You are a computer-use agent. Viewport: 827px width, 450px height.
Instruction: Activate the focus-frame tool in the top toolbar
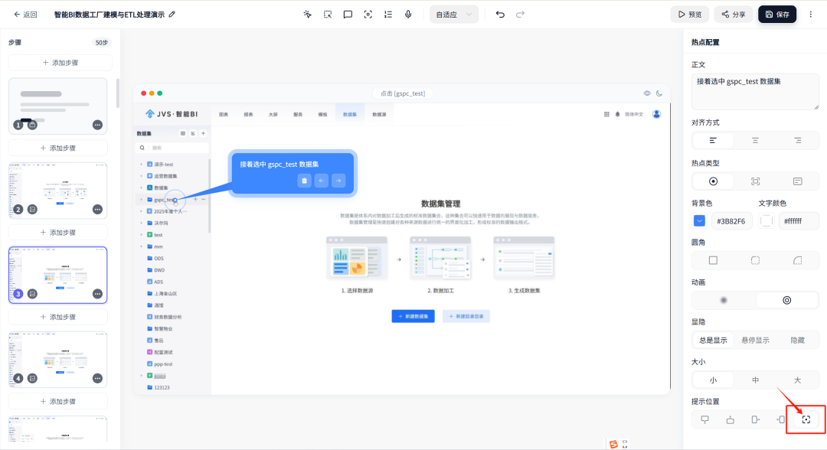coord(368,15)
